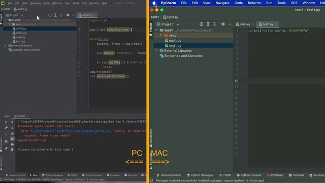The height and width of the screenshot is (183, 325).
Task: Open Python Packages tool button in Mac window
Action: click(200, 175)
